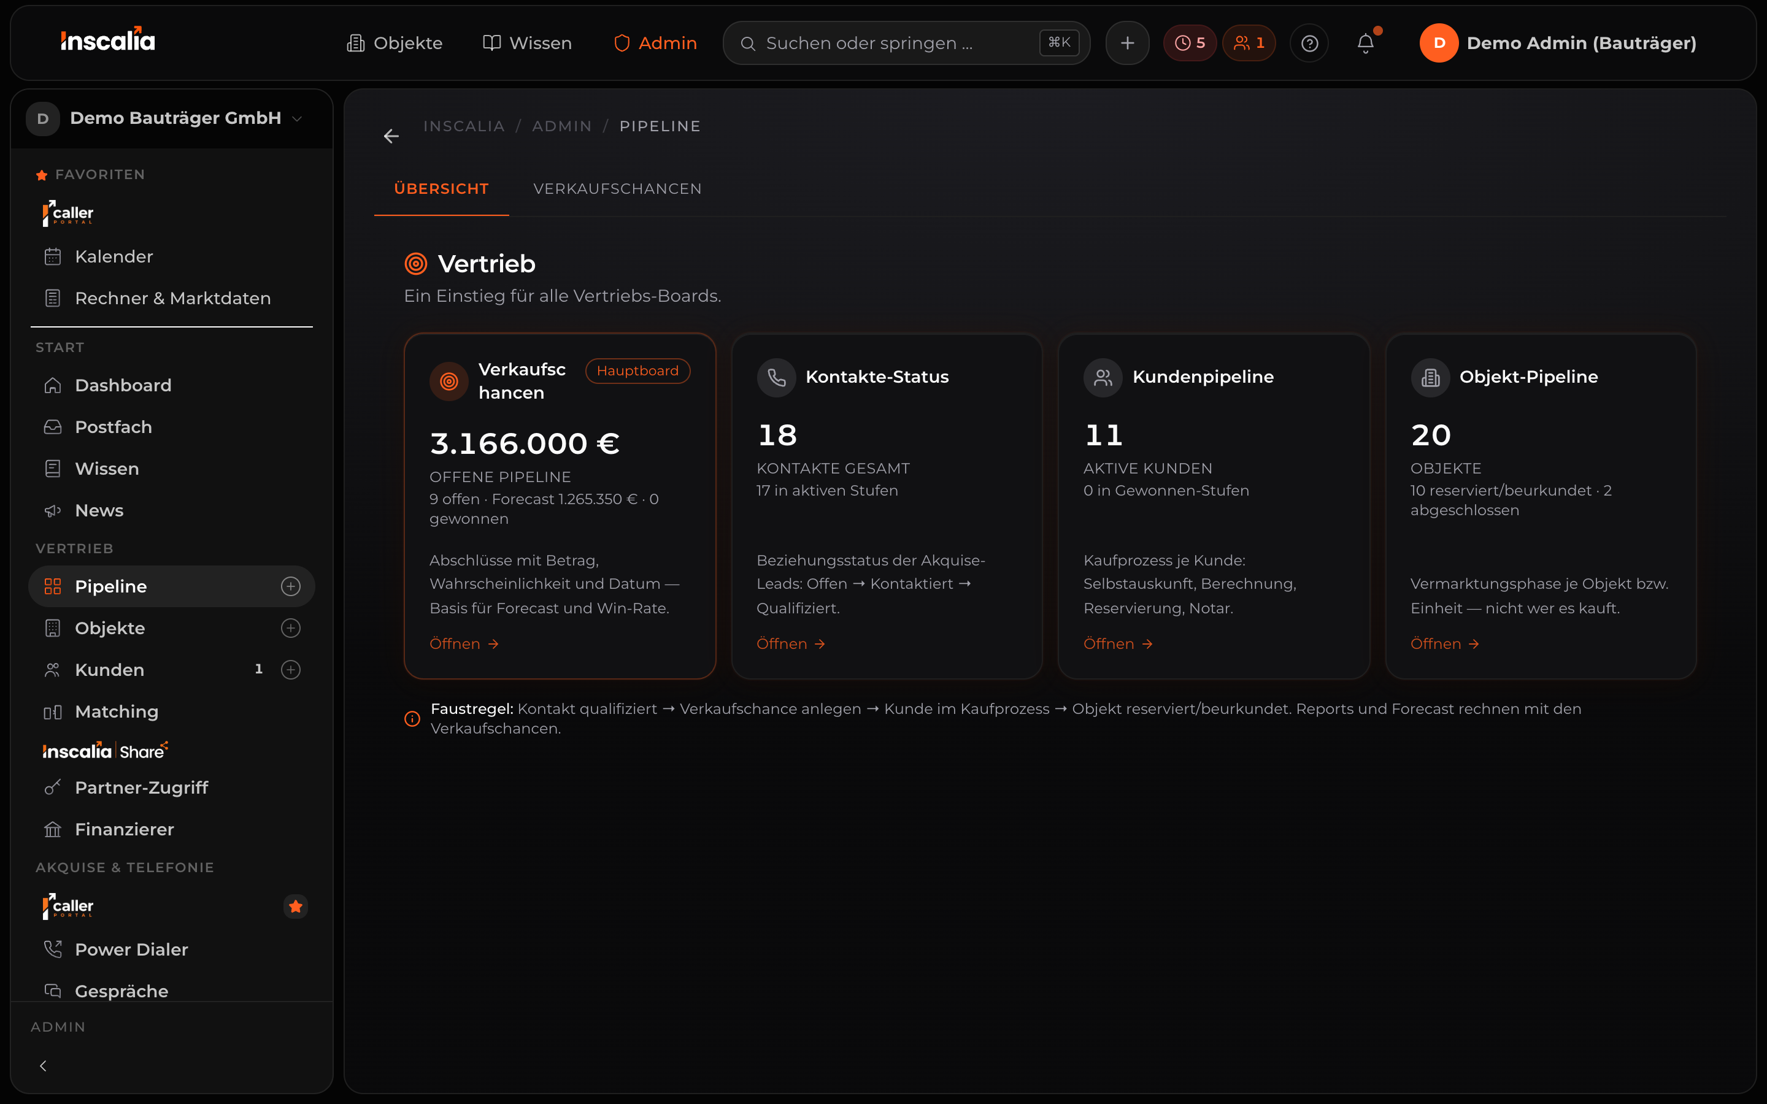Click the inscalia logo at top left
The height and width of the screenshot is (1104, 1767).
(x=108, y=39)
